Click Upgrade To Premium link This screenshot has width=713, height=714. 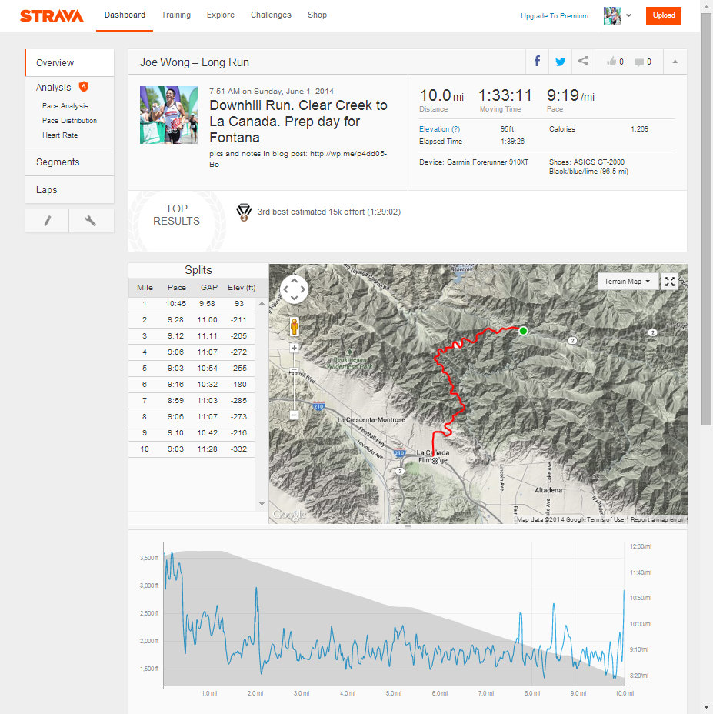pyautogui.click(x=554, y=15)
